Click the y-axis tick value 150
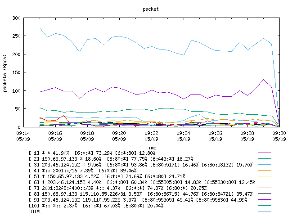The height and width of the screenshot is (216, 288). coord(16,72)
